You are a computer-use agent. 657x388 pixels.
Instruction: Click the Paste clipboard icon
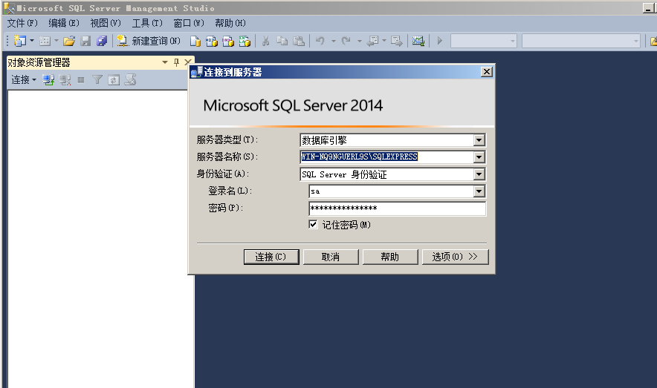[298, 41]
